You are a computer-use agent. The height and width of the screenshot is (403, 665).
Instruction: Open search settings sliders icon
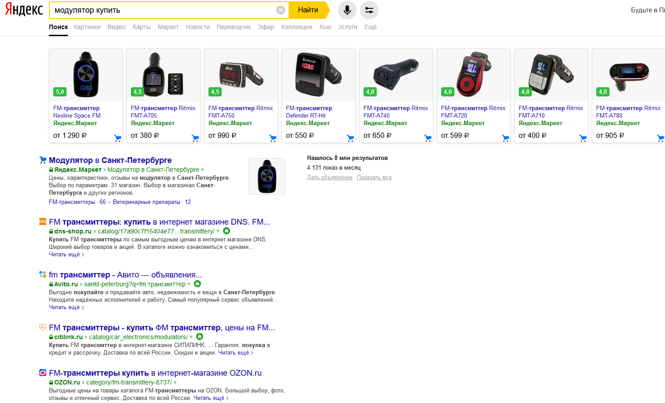369,10
